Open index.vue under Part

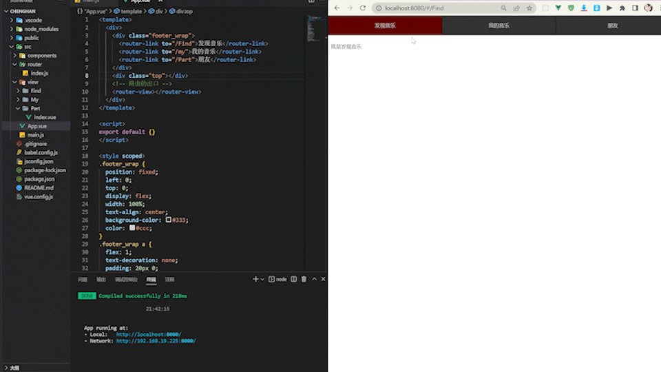coord(45,117)
